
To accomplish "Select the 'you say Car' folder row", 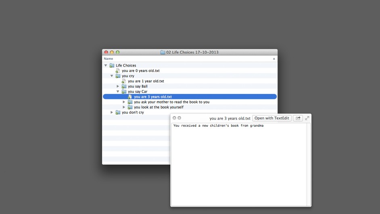I will click(x=138, y=92).
